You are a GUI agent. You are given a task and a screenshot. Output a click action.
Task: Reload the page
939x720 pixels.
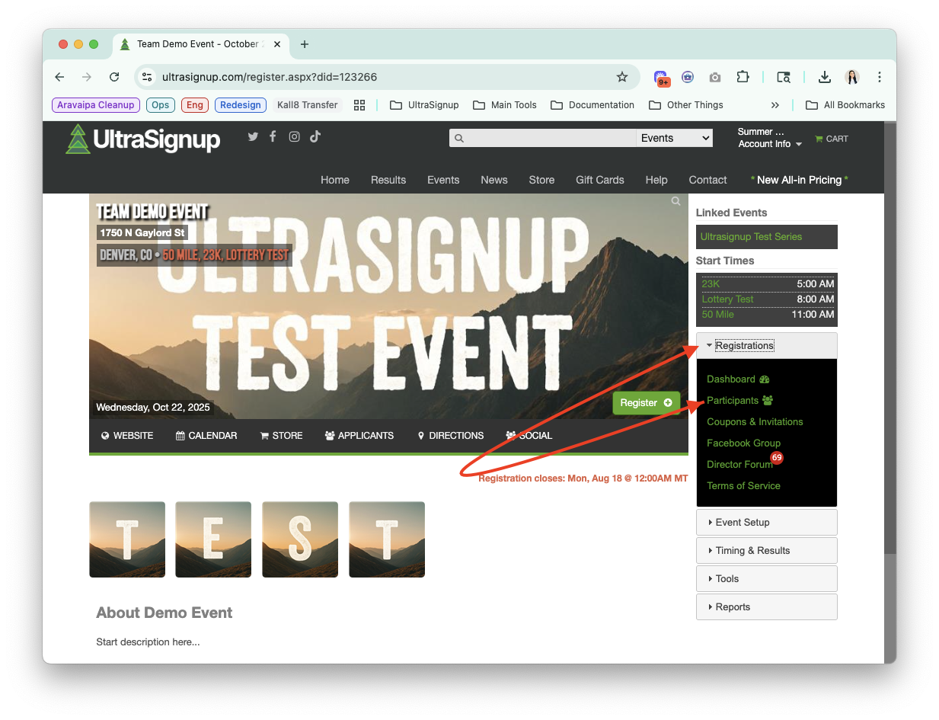coord(114,77)
